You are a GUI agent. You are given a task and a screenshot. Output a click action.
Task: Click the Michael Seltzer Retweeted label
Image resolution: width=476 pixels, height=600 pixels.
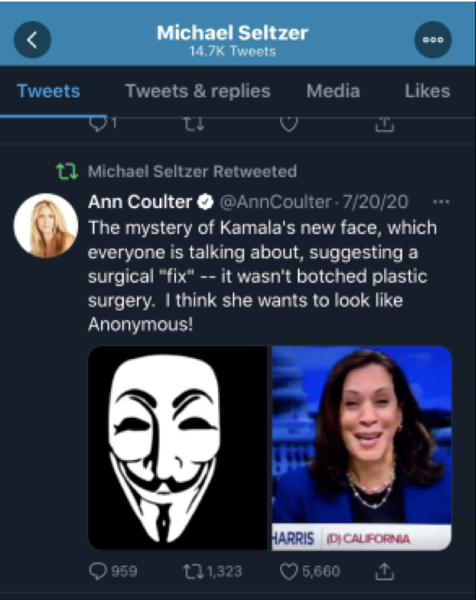pyautogui.click(x=192, y=171)
